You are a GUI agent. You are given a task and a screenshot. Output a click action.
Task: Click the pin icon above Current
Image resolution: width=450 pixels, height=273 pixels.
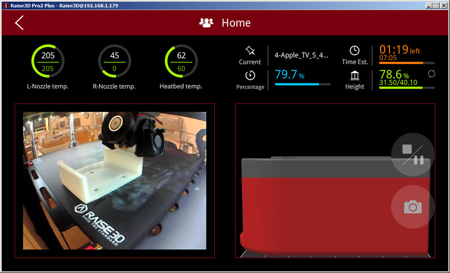250,50
